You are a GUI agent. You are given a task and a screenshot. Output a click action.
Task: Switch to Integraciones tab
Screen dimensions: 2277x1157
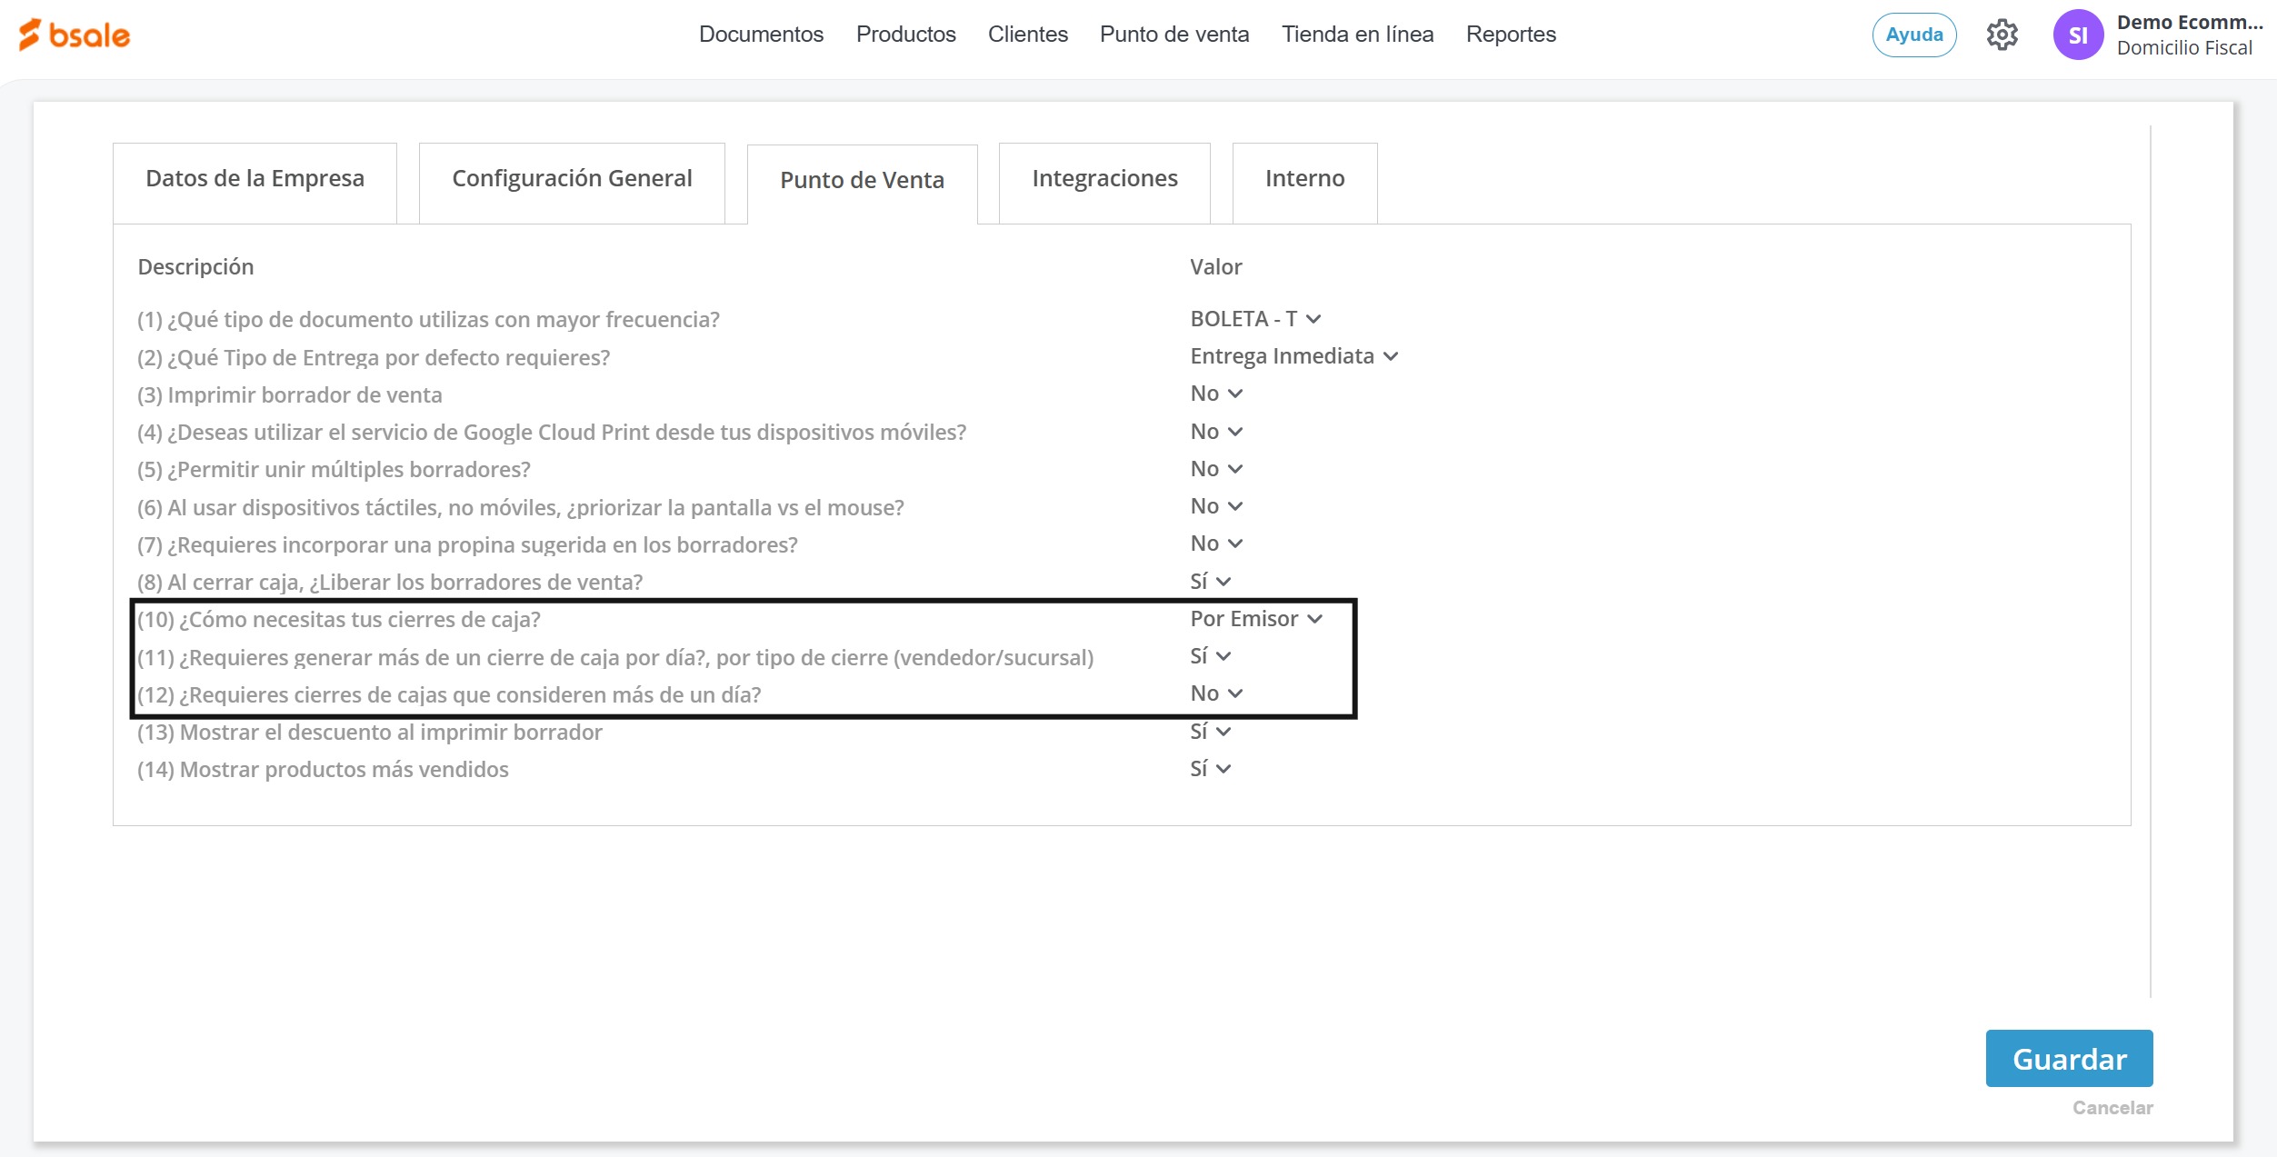[1104, 179]
